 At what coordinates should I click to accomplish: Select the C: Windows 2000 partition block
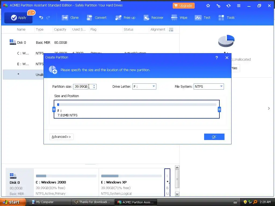point(66,182)
